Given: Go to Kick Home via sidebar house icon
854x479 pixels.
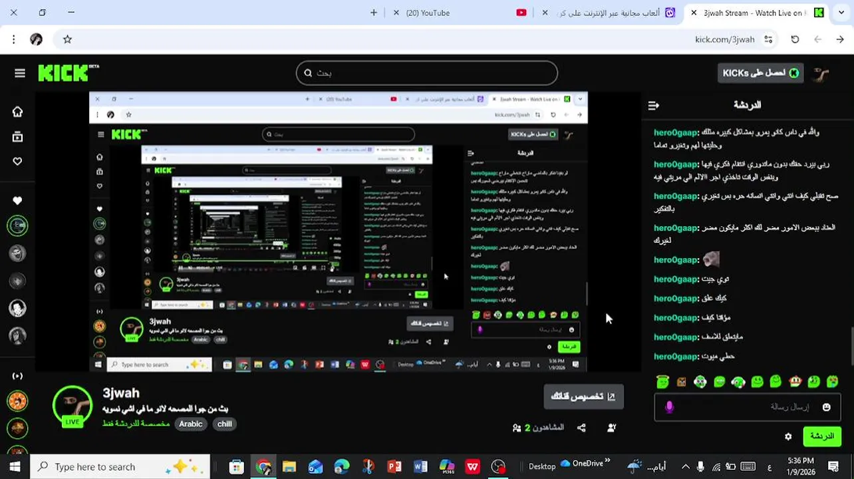Looking at the screenshot, I should [17, 112].
